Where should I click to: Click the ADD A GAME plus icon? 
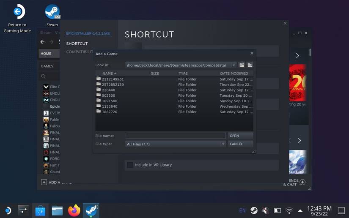(x=44, y=182)
